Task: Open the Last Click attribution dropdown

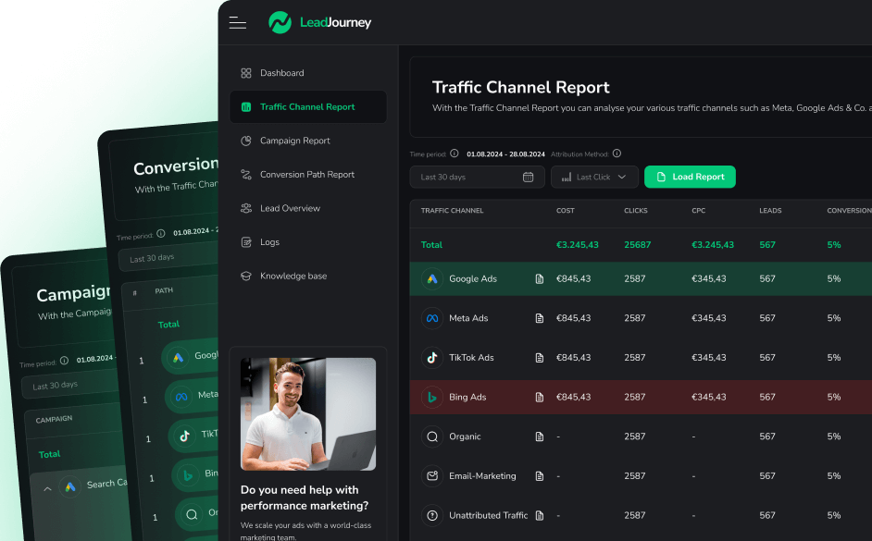Action: point(594,177)
